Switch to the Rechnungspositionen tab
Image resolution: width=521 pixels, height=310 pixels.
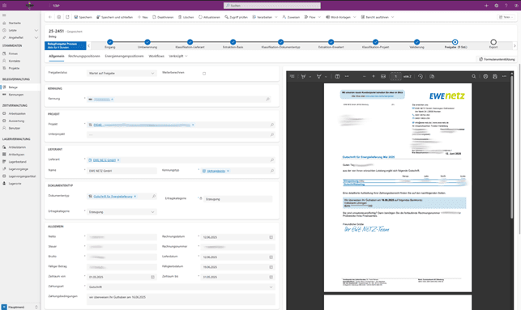coord(84,56)
